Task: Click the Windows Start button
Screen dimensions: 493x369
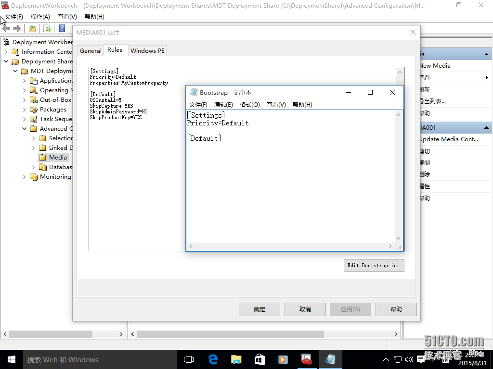Action: coord(12,359)
